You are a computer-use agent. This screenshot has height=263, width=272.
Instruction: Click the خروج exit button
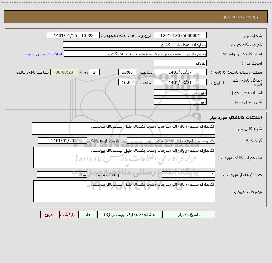(49, 214)
